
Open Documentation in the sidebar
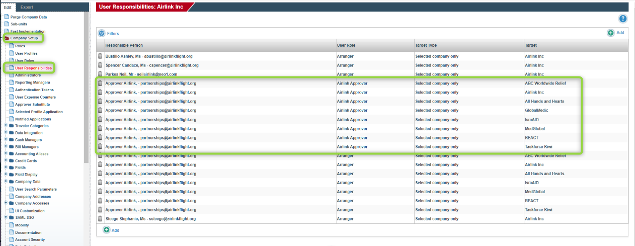click(x=28, y=232)
